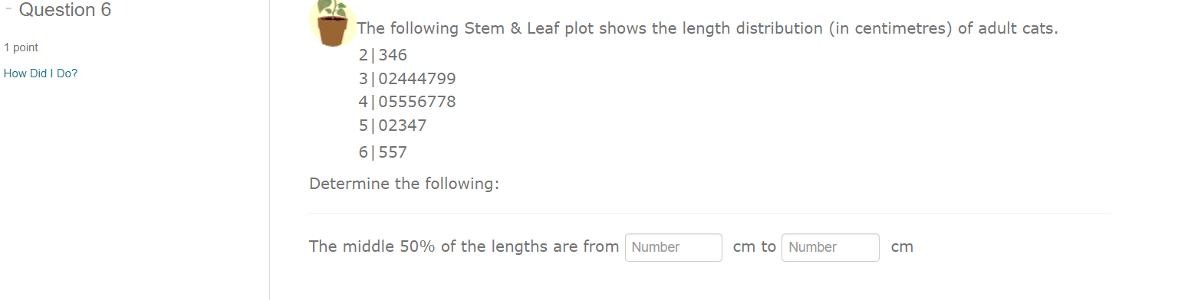Viewport: 1201px width, 300px height.
Task: Click the 'Determine the following:' text
Action: point(404,184)
